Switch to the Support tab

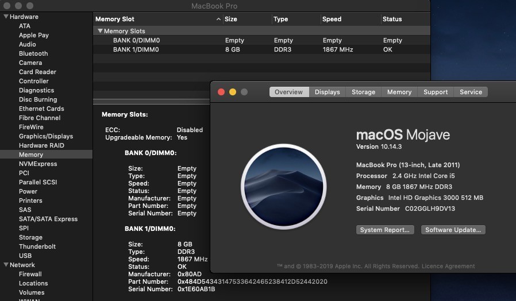click(436, 92)
